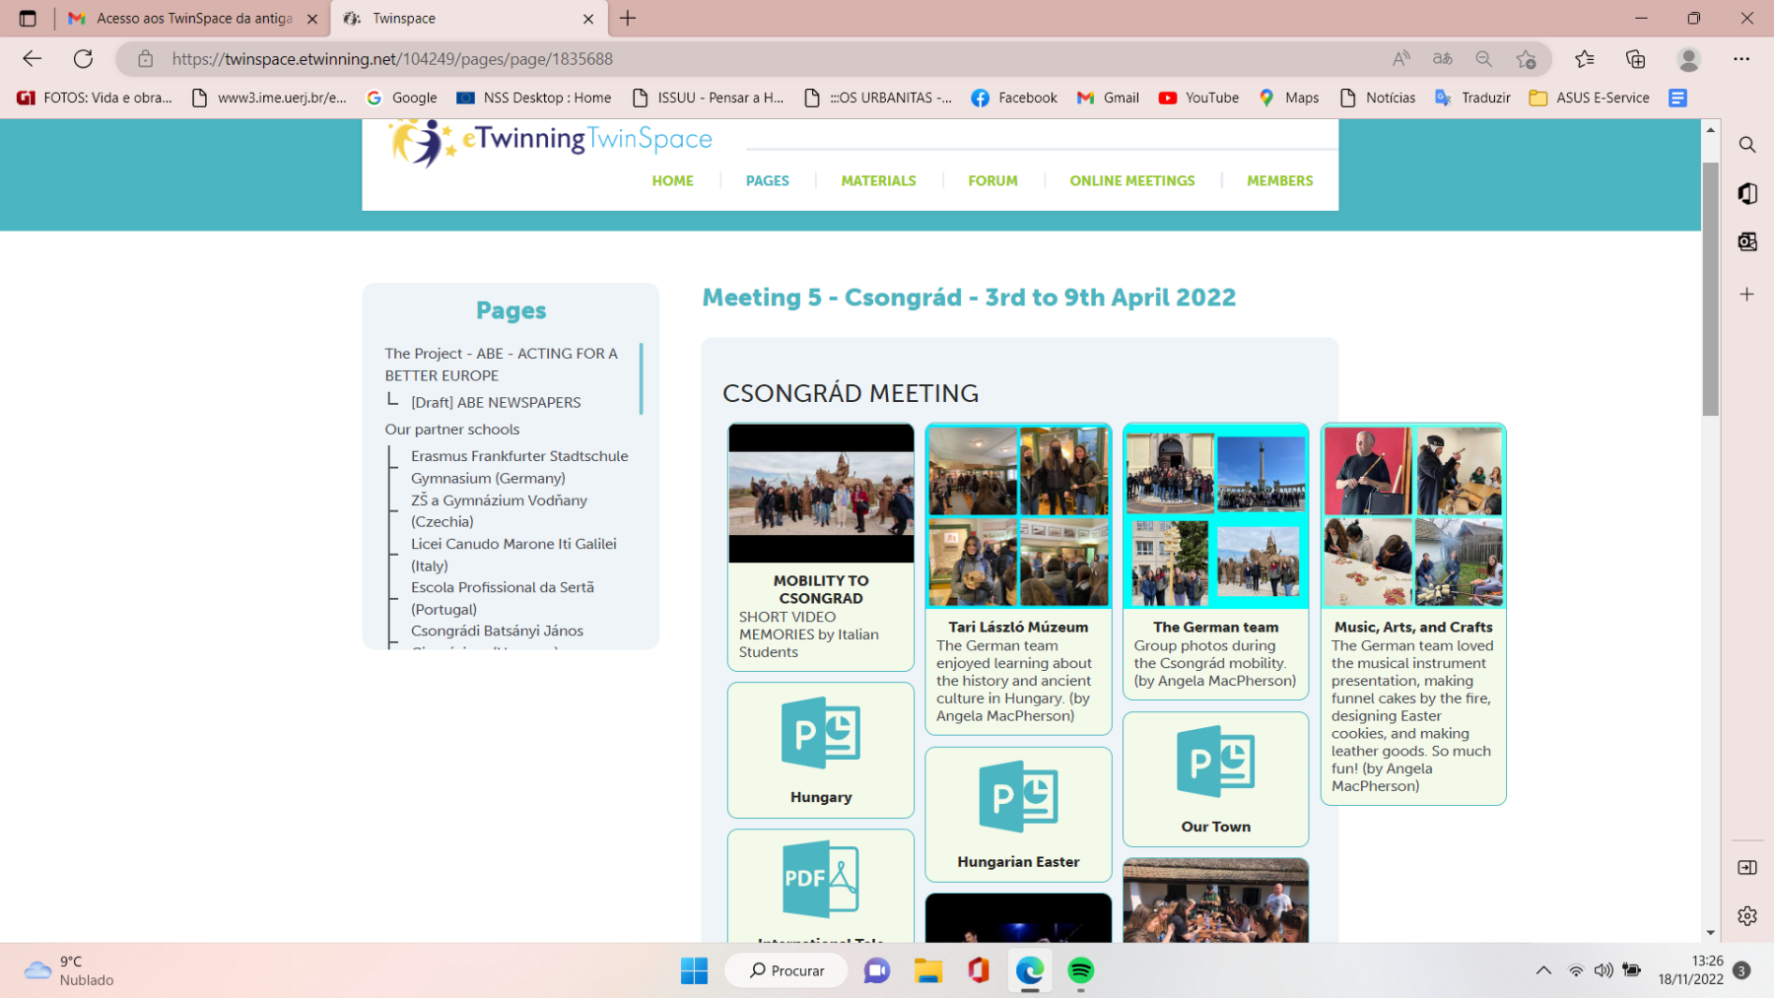Image resolution: width=1774 pixels, height=998 pixels.
Task: Open the browser profile menu
Action: [1688, 59]
